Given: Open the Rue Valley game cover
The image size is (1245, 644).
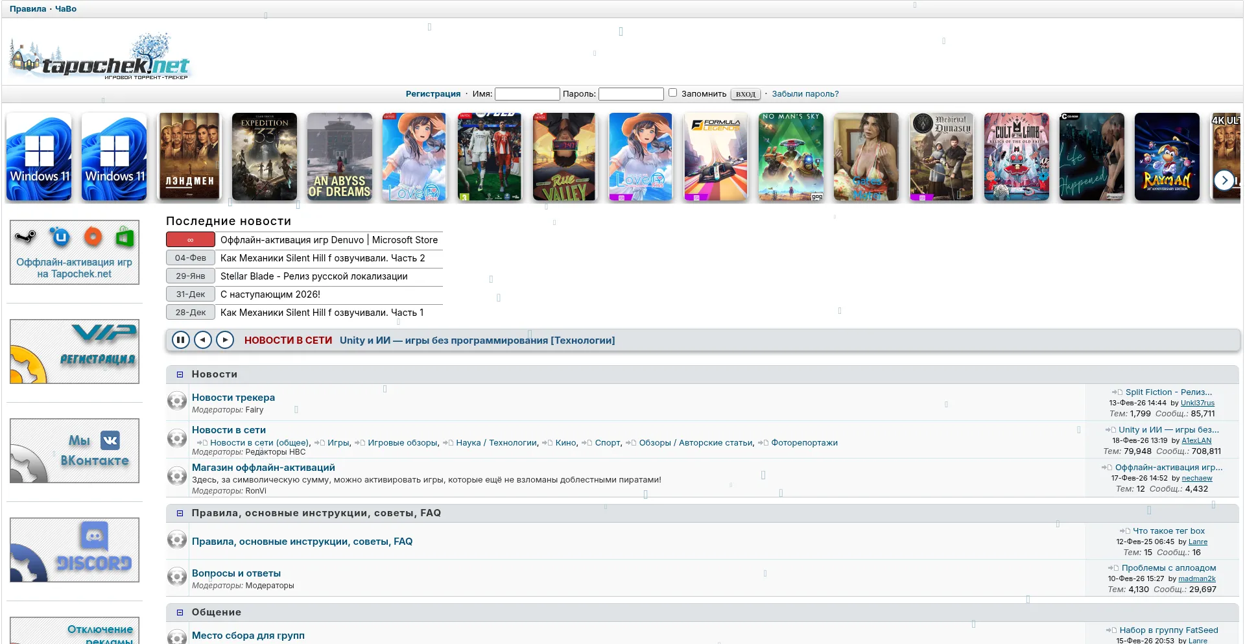Looking at the screenshot, I should coord(564,156).
